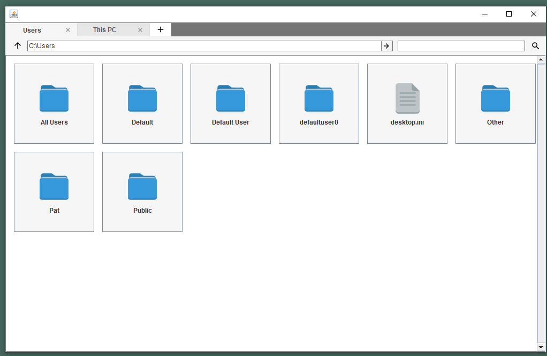Close the Users tab
The height and width of the screenshot is (356, 547).
[x=68, y=30]
